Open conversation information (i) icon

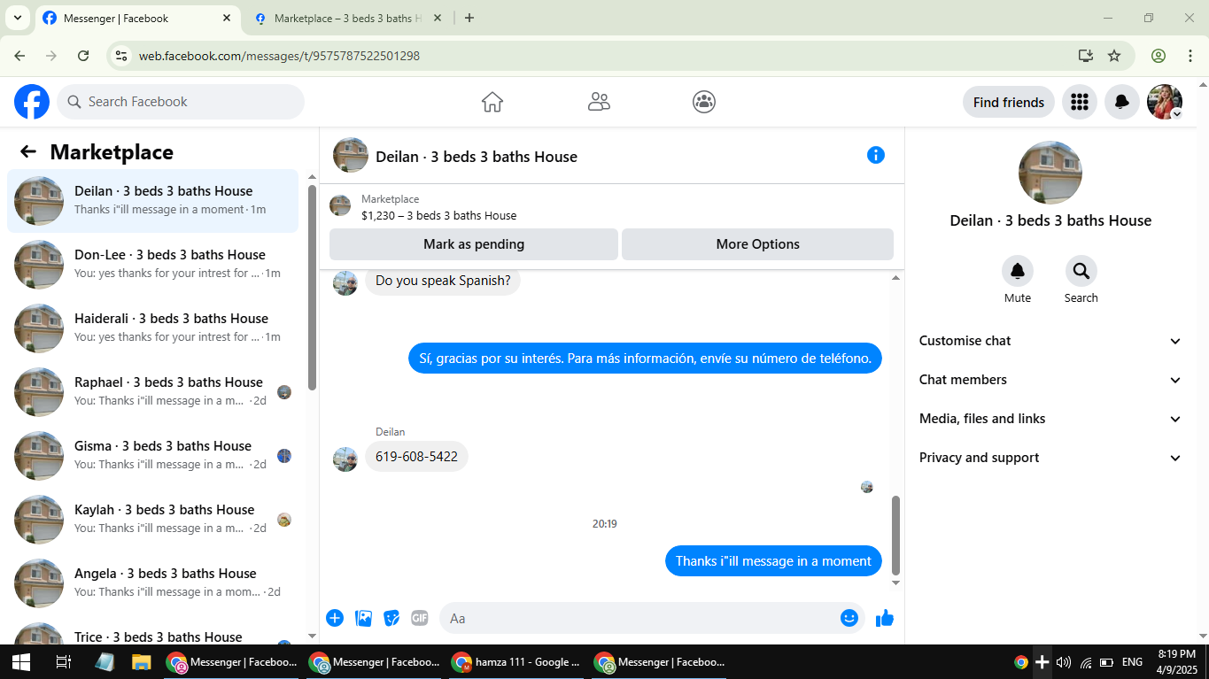[x=876, y=155]
